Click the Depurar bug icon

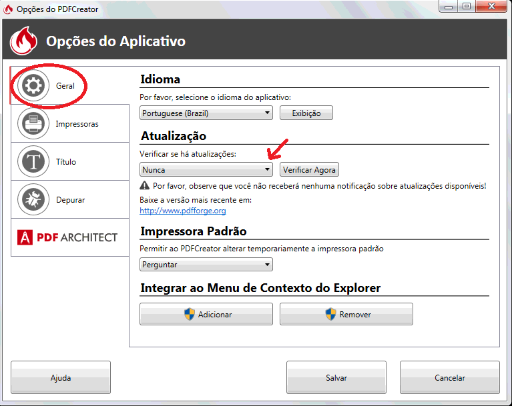33,199
